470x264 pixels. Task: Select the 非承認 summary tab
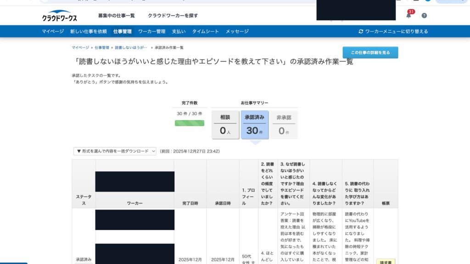(x=284, y=125)
